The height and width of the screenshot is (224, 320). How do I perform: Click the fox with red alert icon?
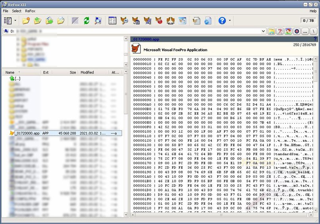pos(159,21)
